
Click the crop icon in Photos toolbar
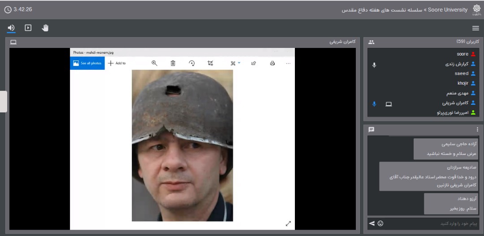coord(210,63)
